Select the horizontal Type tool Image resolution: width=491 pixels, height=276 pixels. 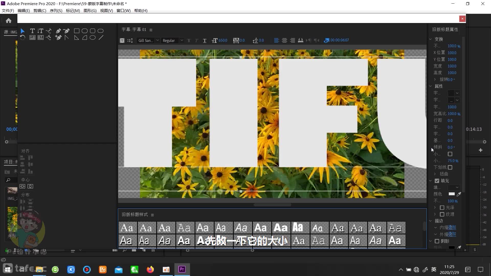tap(32, 31)
